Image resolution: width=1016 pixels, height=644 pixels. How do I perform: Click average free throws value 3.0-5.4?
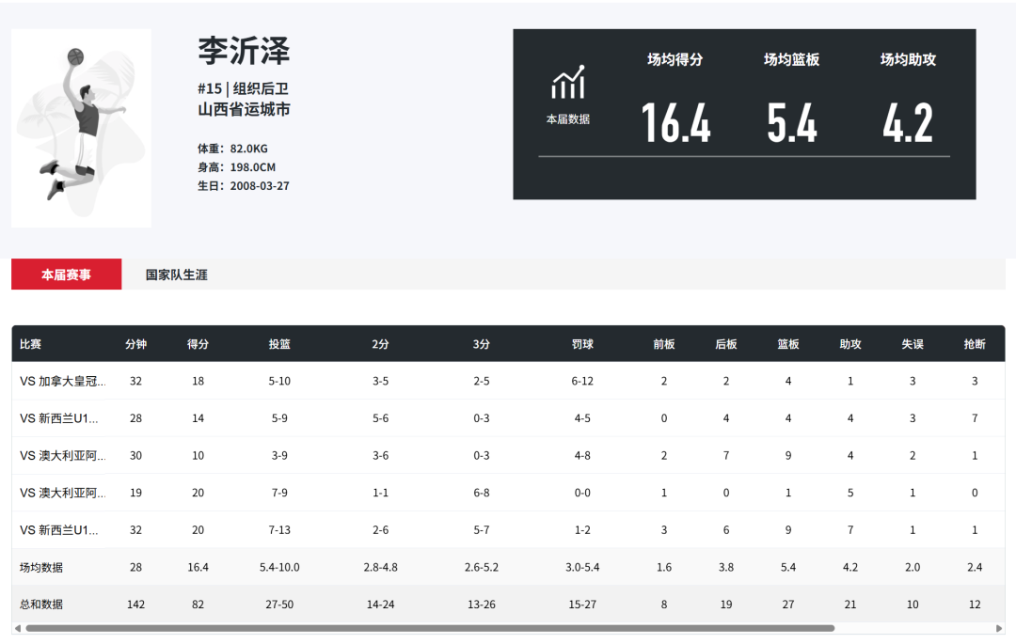point(582,567)
